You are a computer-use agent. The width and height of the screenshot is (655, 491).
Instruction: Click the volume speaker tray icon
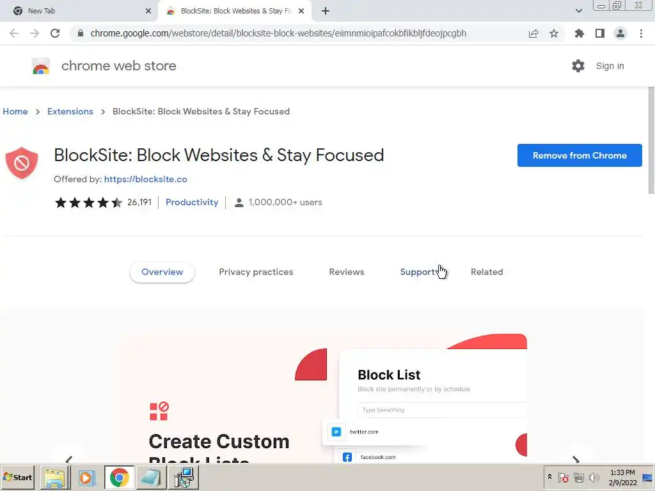[594, 477]
